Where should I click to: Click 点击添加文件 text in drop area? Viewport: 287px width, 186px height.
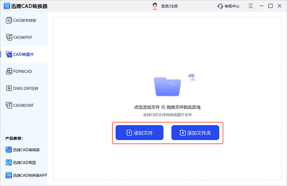pos(147,107)
